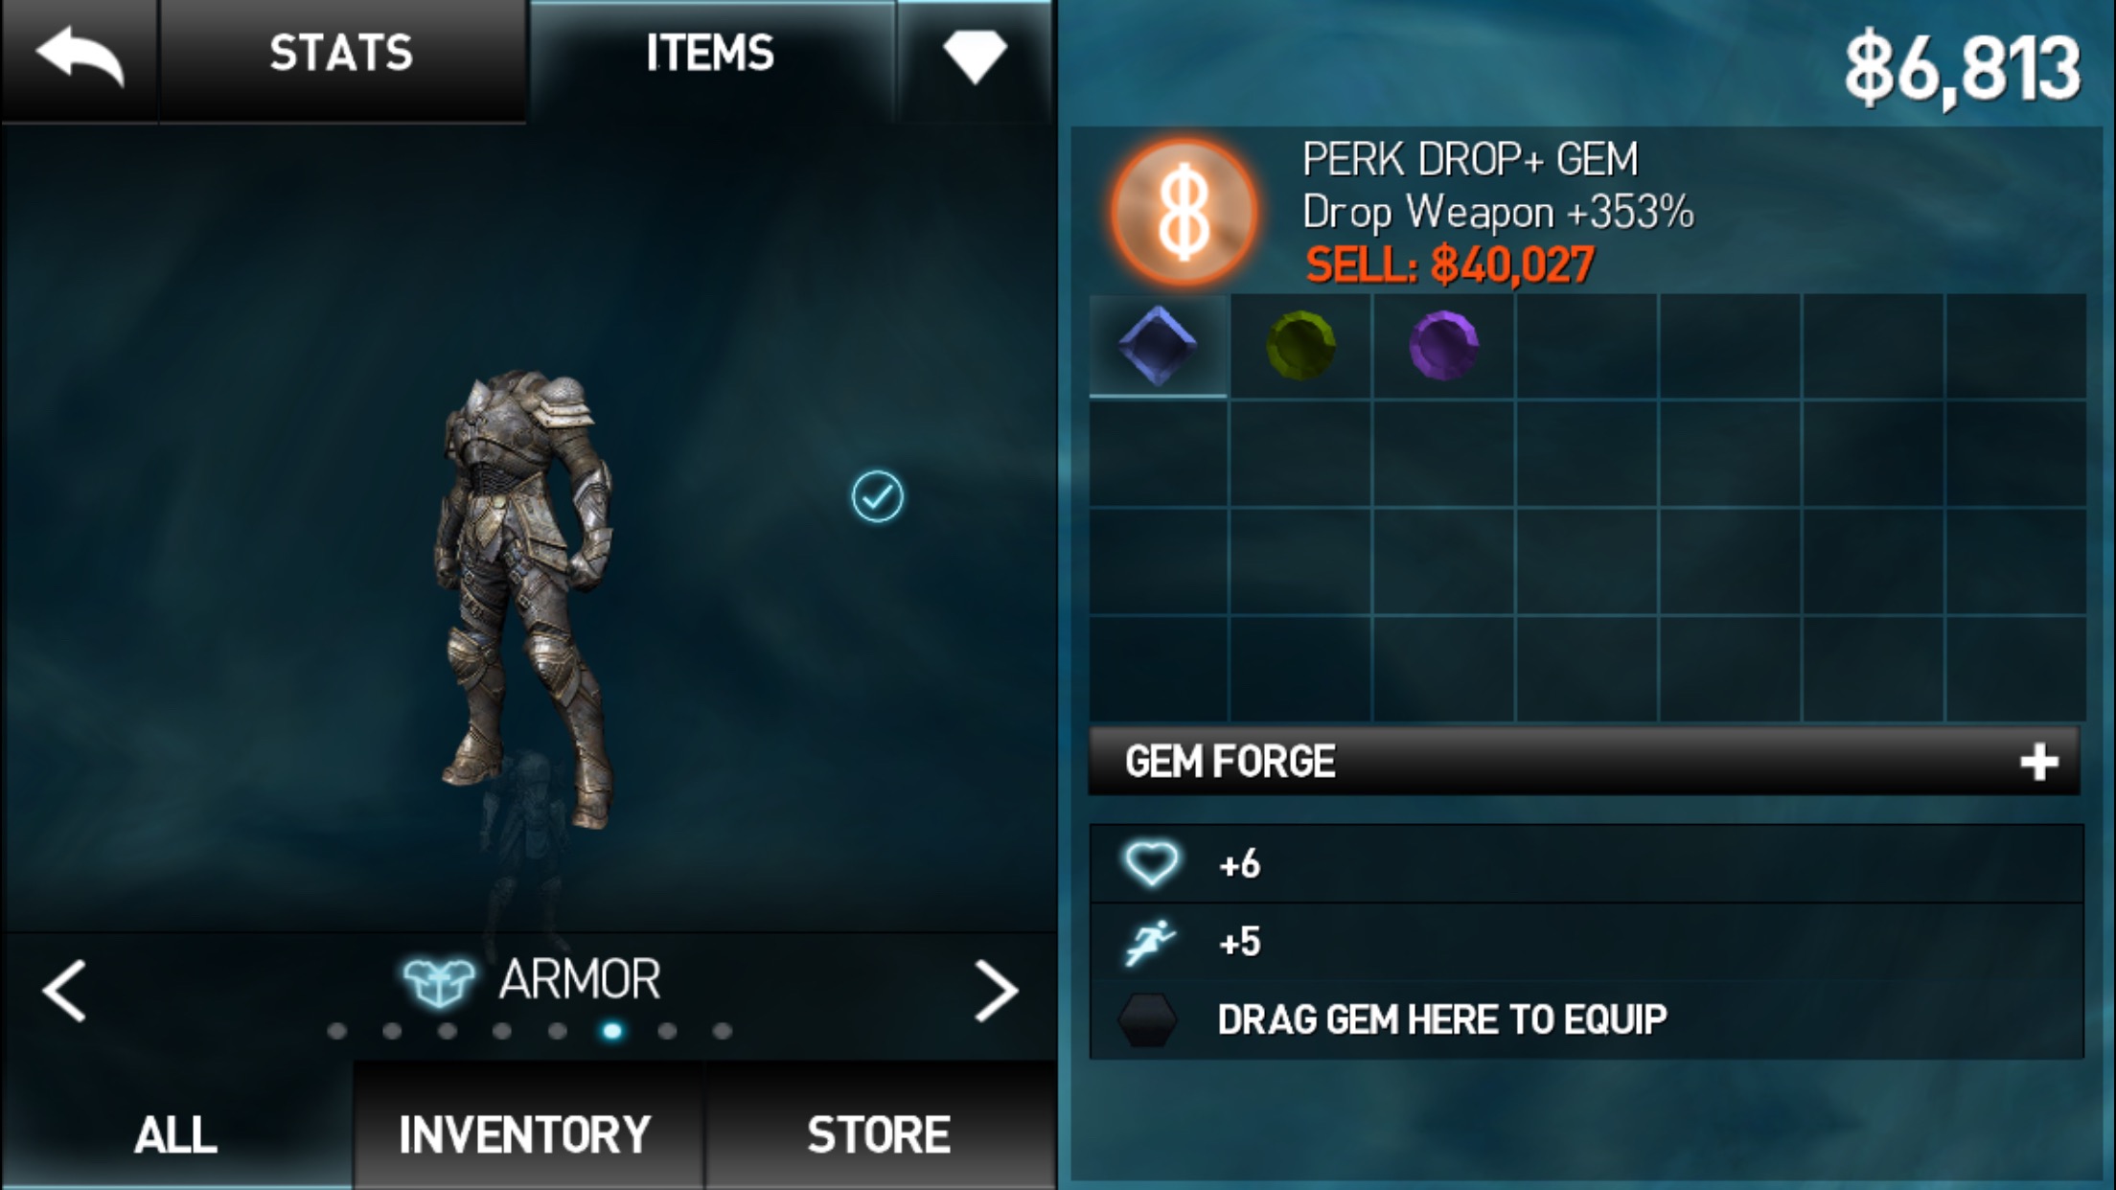The height and width of the screenshot is (1190, 2116).
Task: Select the purple round gem
Action: coord(1443,345)
